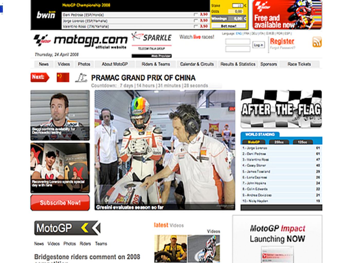Open the Free and available now banner
The width and height of the screenshot is (351, 263).
(x=287, y=15)
